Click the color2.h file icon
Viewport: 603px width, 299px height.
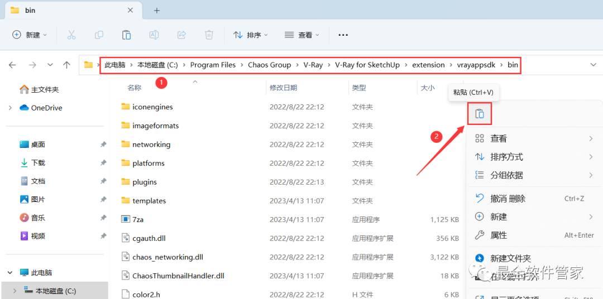click(126, 295)
